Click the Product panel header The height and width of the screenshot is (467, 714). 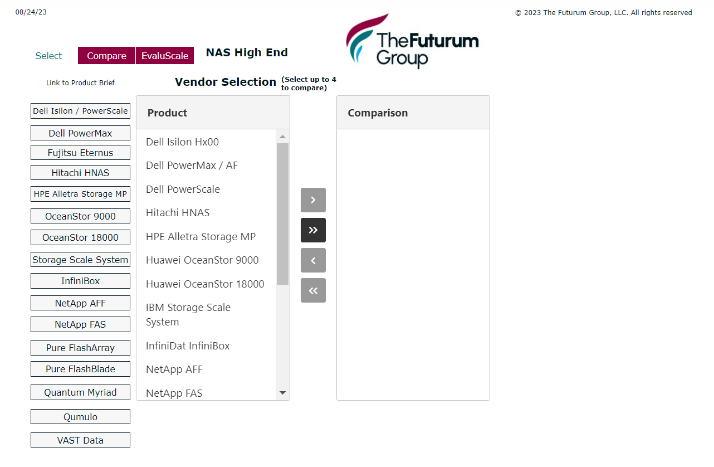coord(213,113)
